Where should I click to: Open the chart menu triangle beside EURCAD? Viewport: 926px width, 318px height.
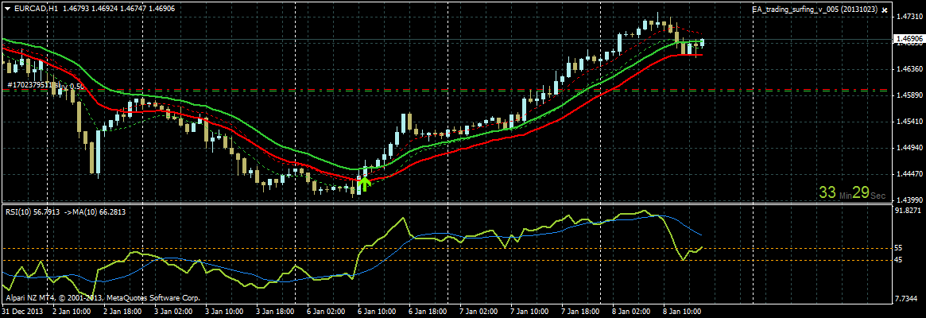8,9
